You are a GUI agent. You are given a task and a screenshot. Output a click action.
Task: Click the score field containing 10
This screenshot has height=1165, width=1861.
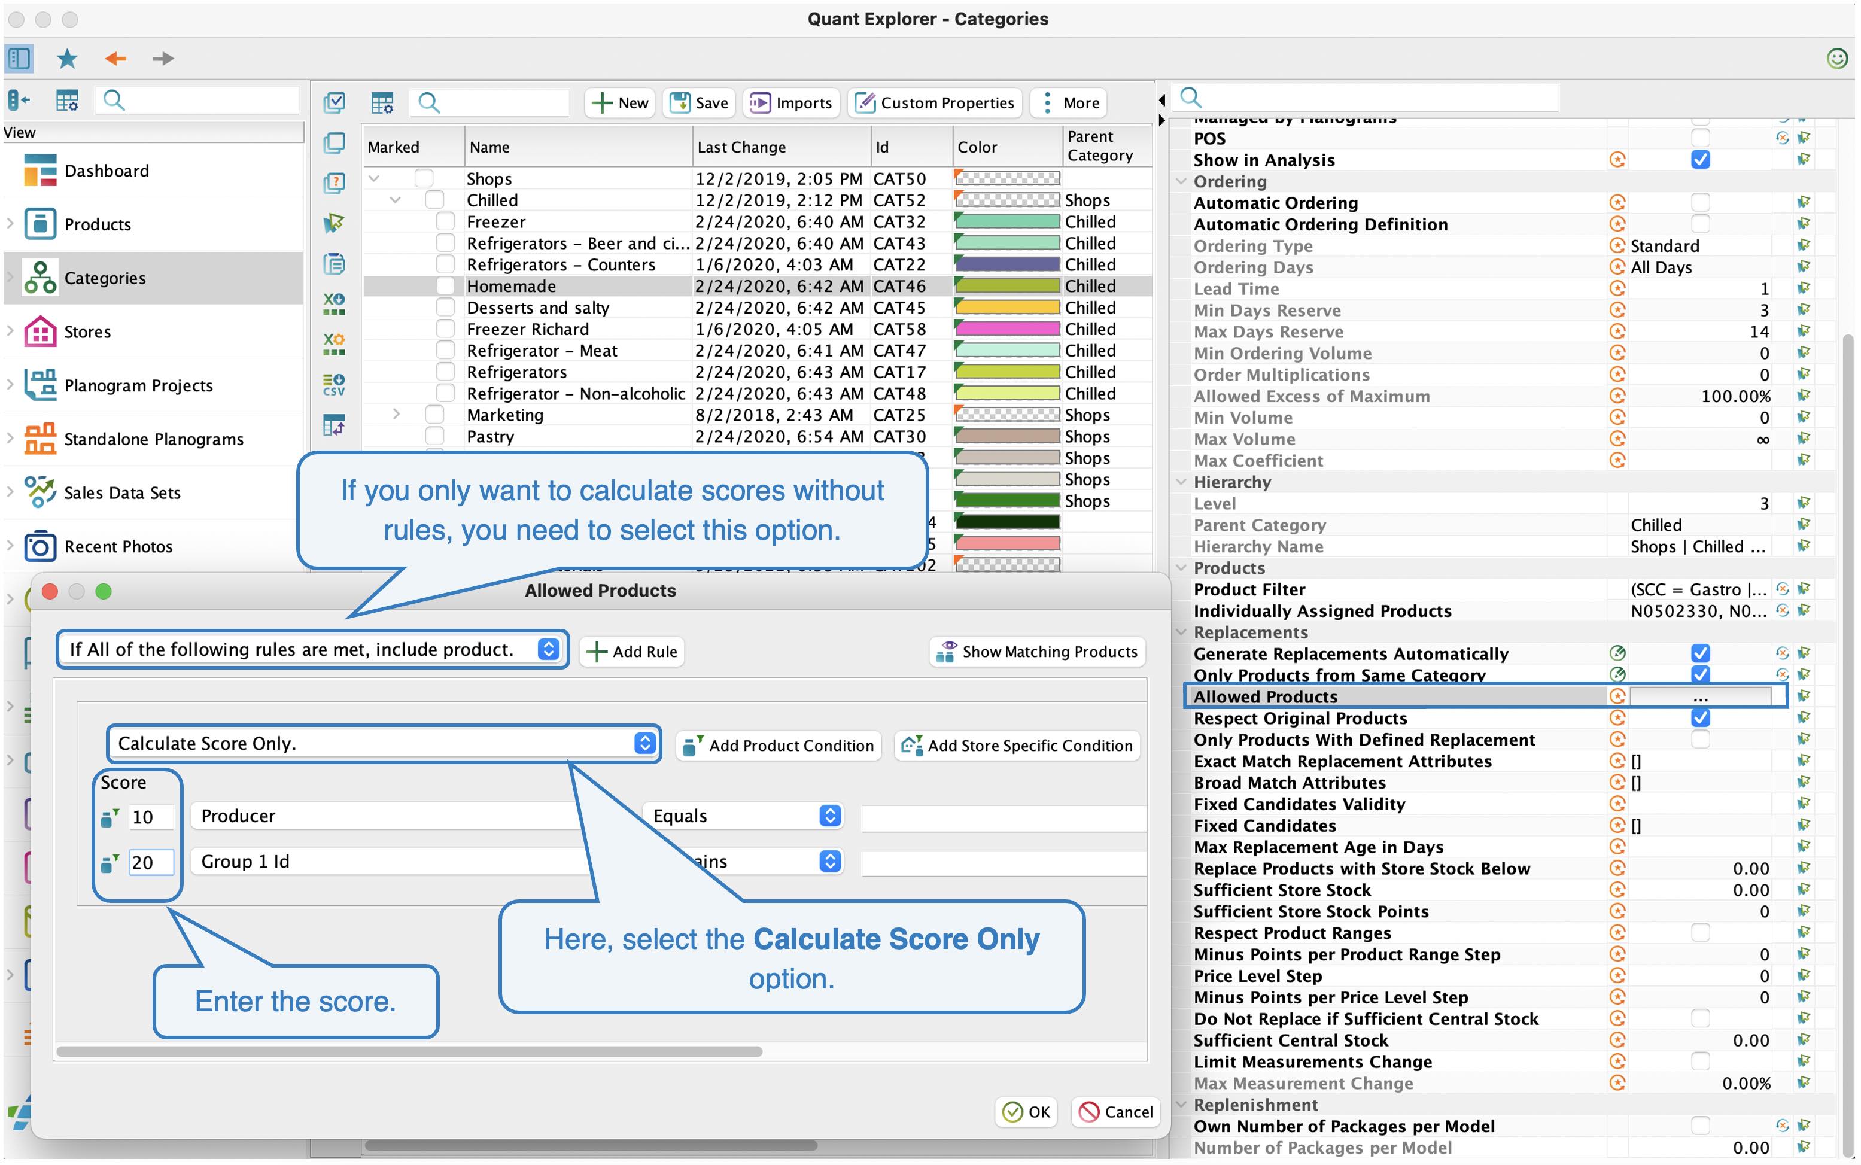coord(150,817)
